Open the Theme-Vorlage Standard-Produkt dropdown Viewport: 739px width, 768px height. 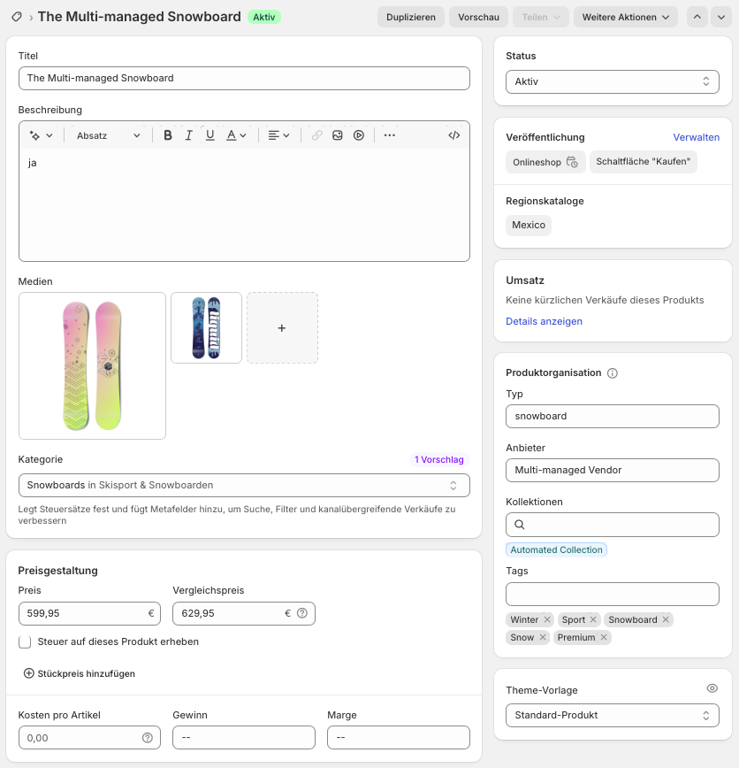[612, 715]
